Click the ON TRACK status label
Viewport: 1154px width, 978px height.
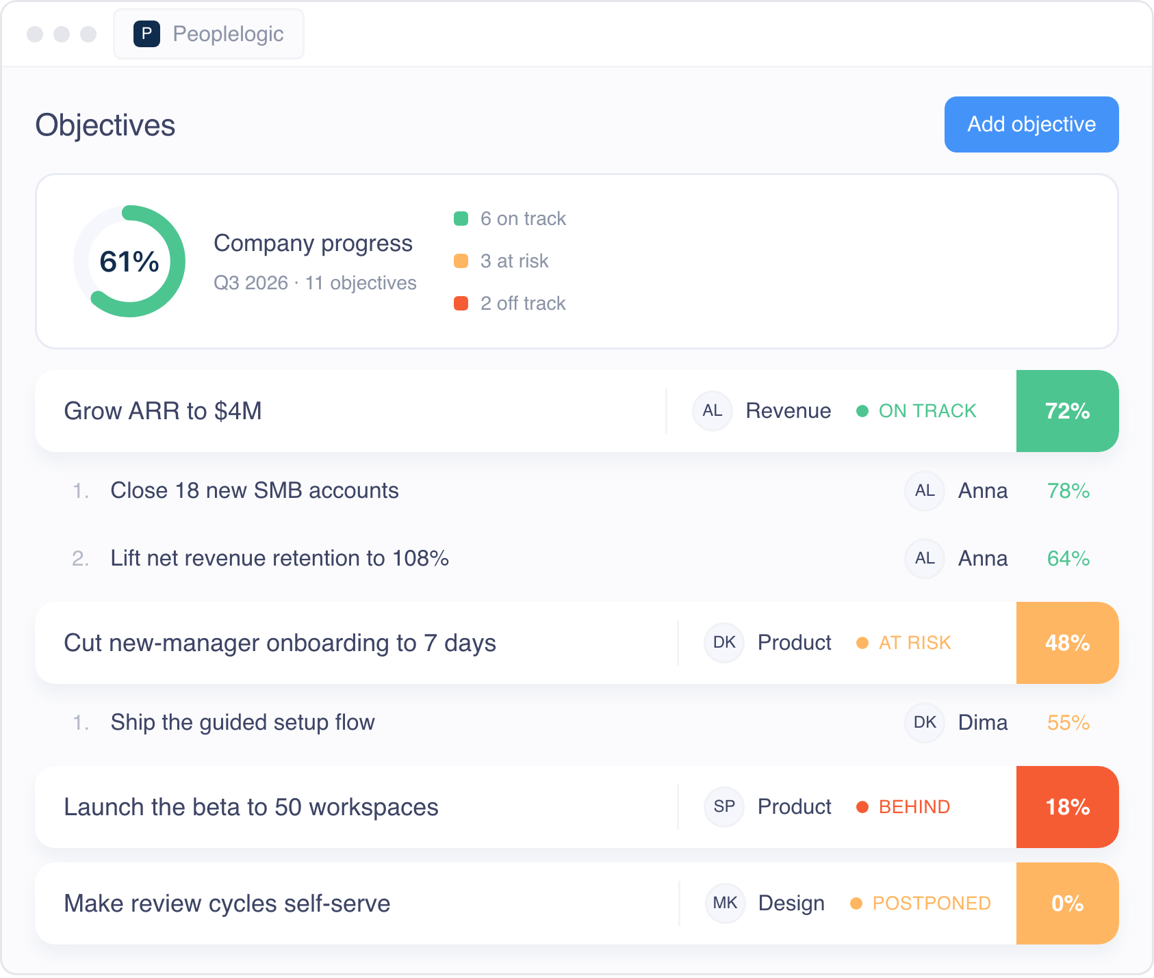coord(927,411)
